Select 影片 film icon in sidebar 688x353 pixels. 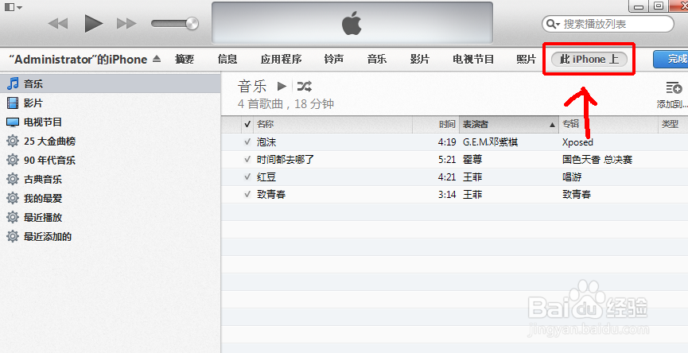(x=12, y=103)
